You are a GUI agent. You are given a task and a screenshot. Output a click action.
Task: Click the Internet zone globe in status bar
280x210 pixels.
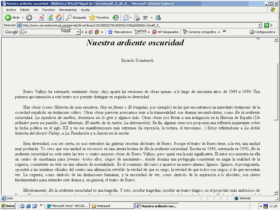237,199
